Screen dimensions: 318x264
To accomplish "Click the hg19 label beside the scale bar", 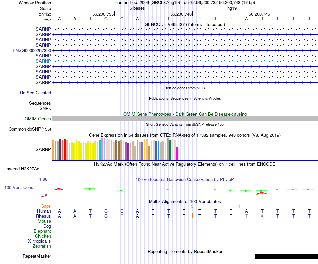I will pos(232,8).
